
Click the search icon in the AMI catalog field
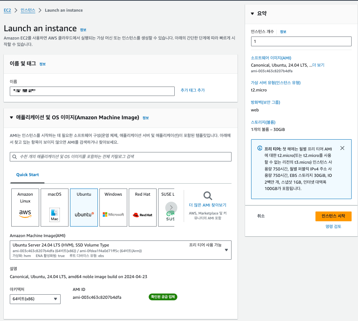[x=15, y=157]
